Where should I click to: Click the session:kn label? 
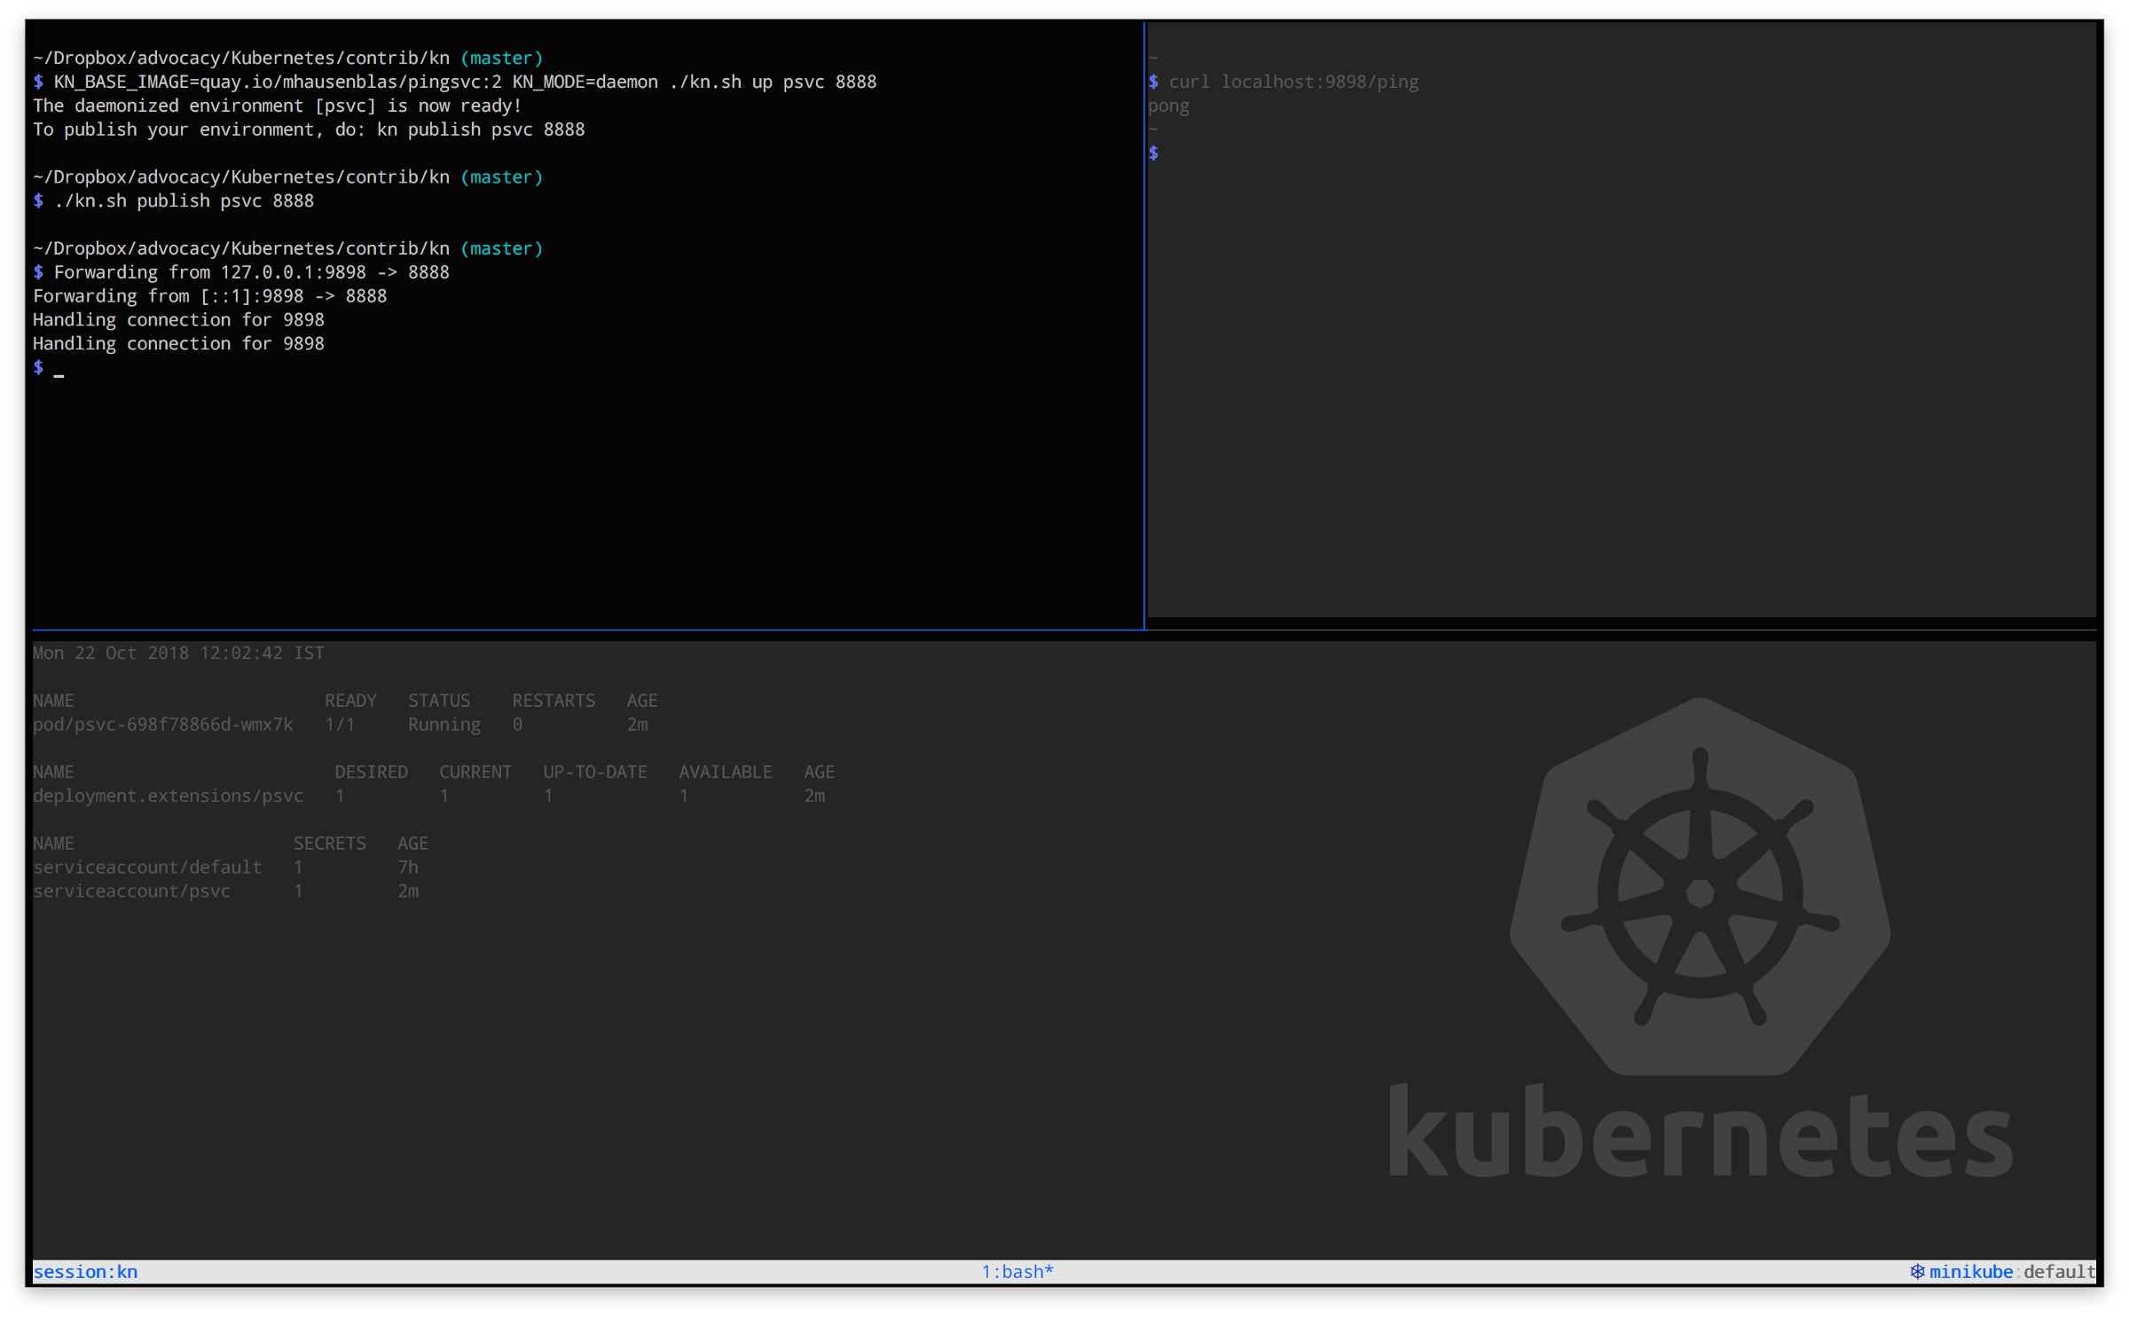point(85,1271)
